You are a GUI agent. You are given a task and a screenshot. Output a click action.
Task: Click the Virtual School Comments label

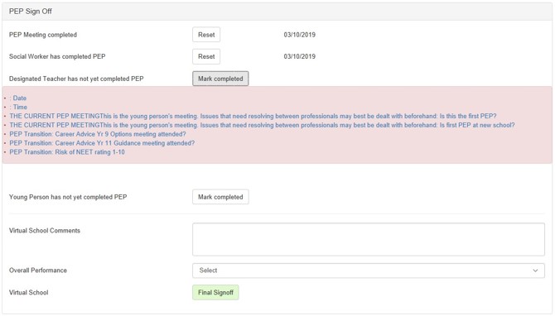[x=45, y=231]
